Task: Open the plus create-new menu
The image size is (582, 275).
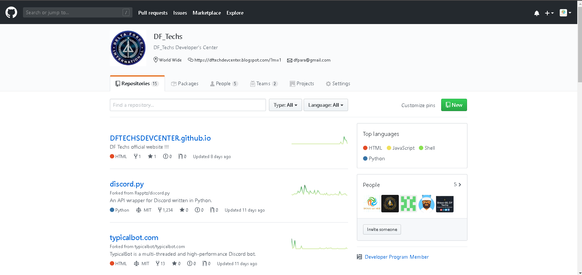Action: coord(549,13)
